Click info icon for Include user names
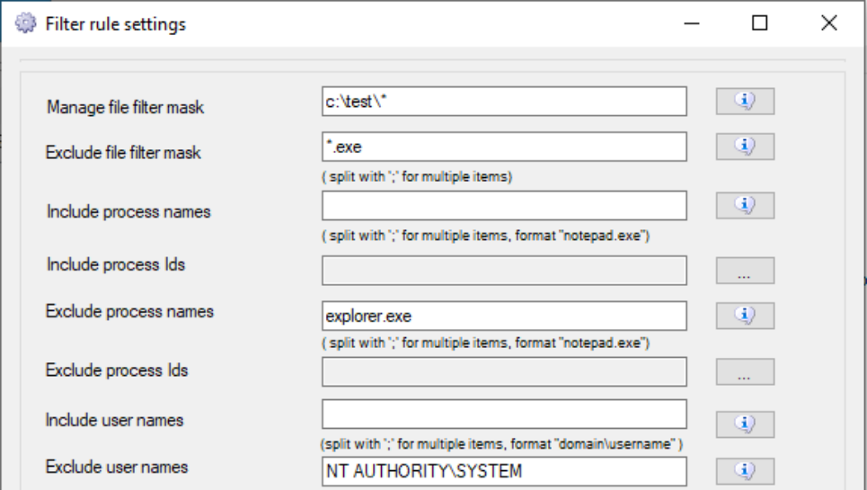867x490 pixels. coord(745,424)
